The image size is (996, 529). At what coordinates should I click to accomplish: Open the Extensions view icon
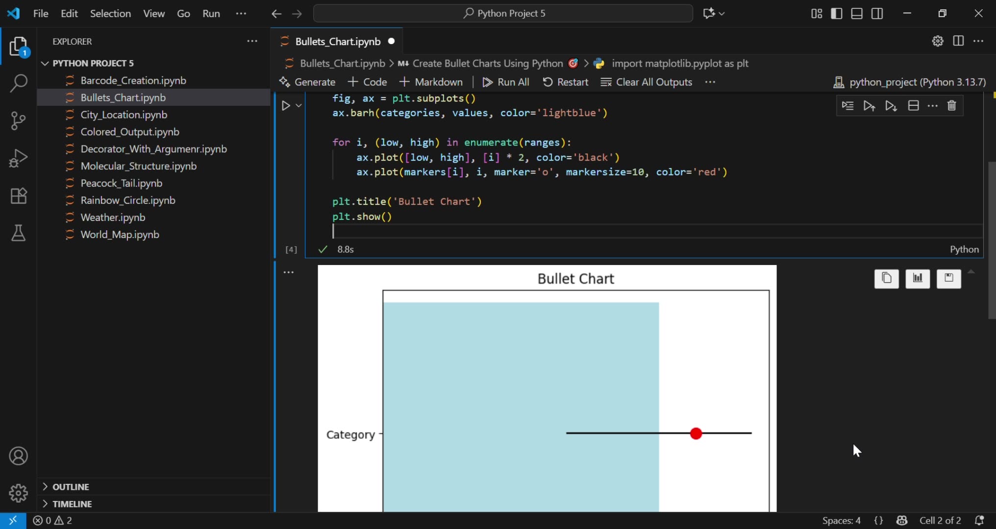tap(18, 196)
